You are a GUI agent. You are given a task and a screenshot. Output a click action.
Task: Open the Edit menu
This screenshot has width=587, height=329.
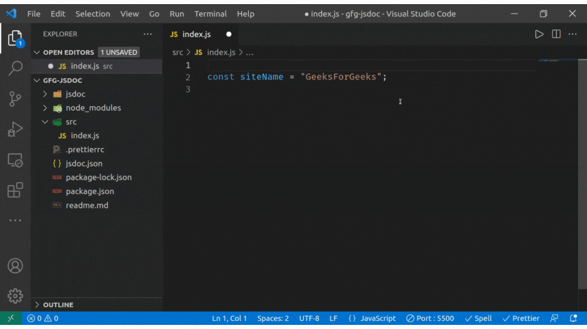58,14
